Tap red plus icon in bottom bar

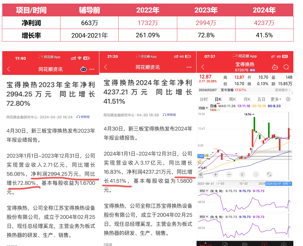tap(264, 244)
